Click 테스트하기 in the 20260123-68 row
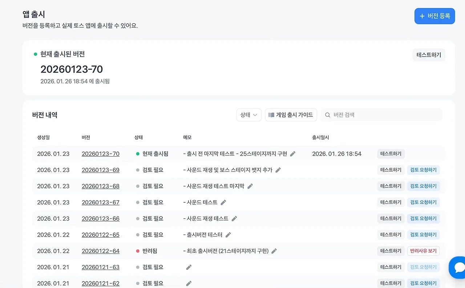This screenshot has height=288, width=465. (391, 186)
